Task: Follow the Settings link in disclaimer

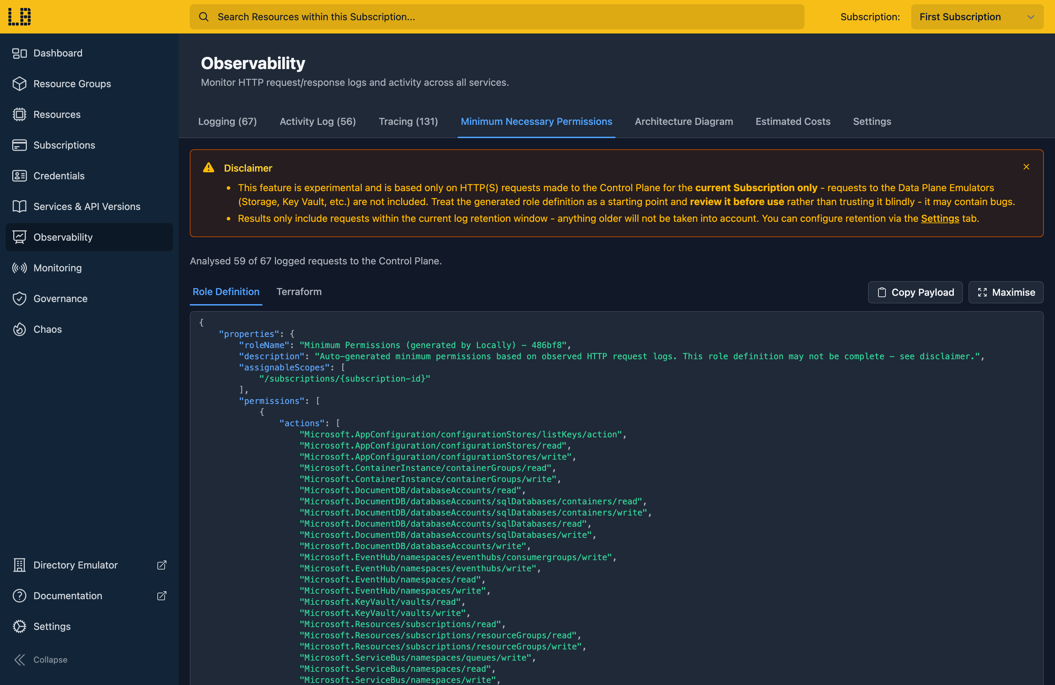Action: (940, 218)
